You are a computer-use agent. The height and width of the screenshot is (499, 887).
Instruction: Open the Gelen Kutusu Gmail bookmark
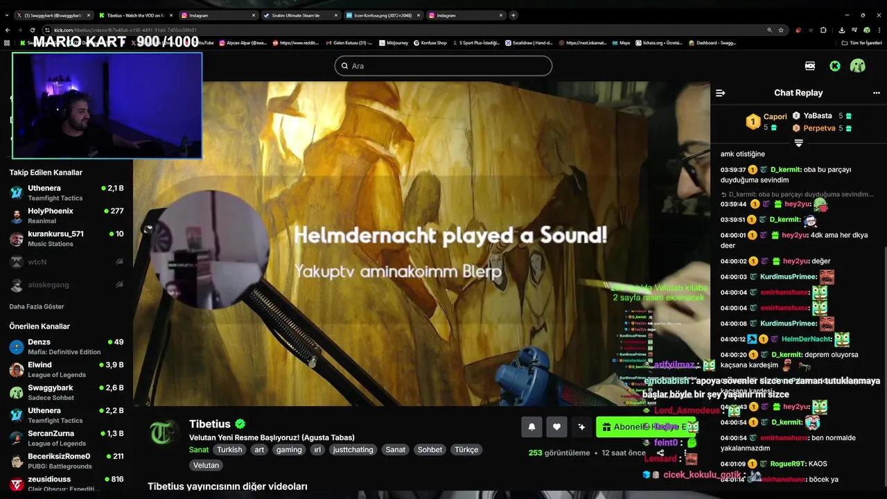click(349, 43)
